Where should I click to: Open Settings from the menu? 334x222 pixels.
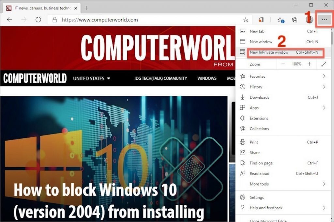coord(257,198)
